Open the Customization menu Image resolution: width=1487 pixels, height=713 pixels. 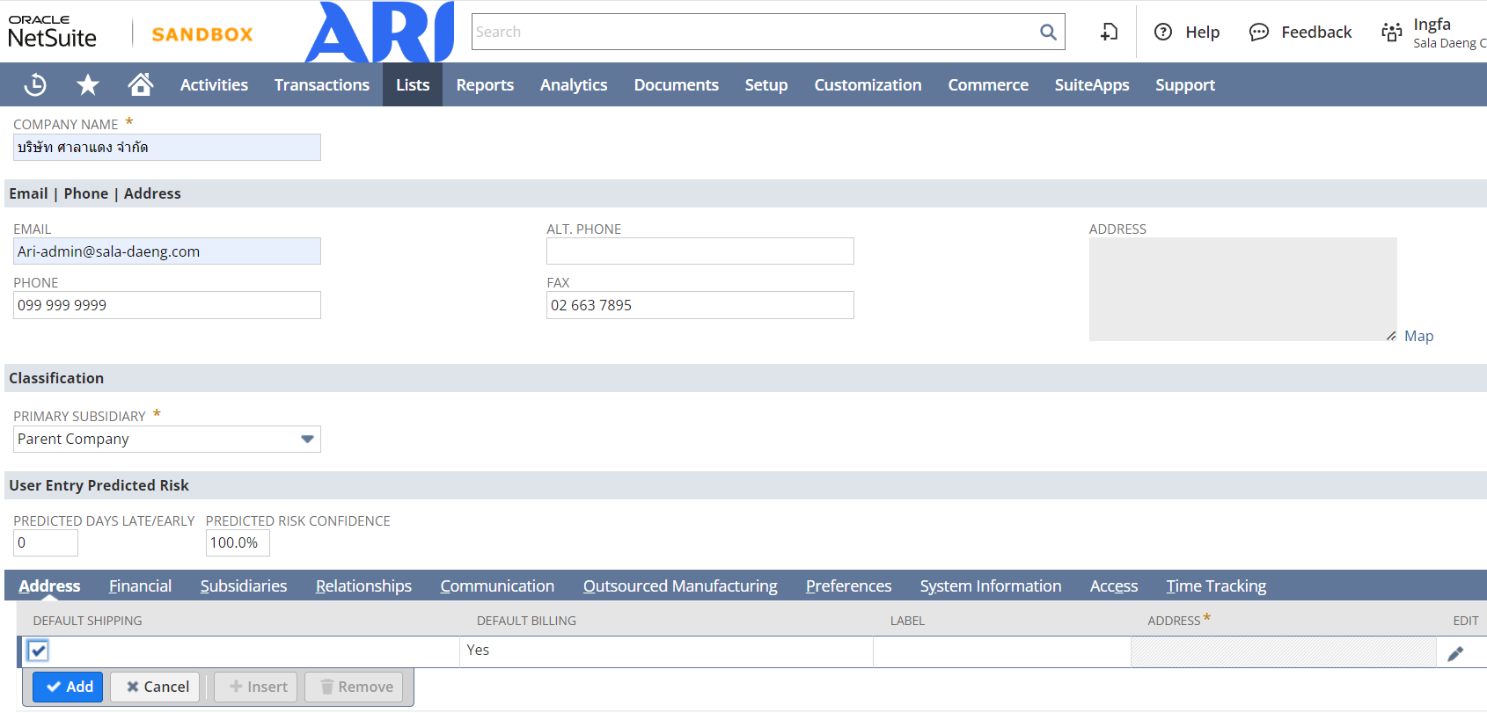click(868, 84)
